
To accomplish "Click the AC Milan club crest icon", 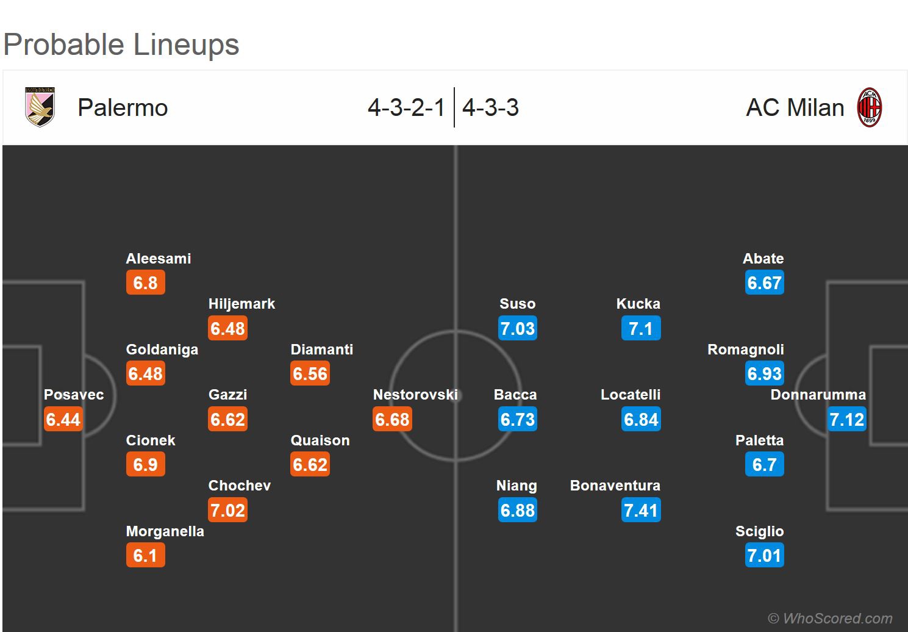I will coord(870,108).
